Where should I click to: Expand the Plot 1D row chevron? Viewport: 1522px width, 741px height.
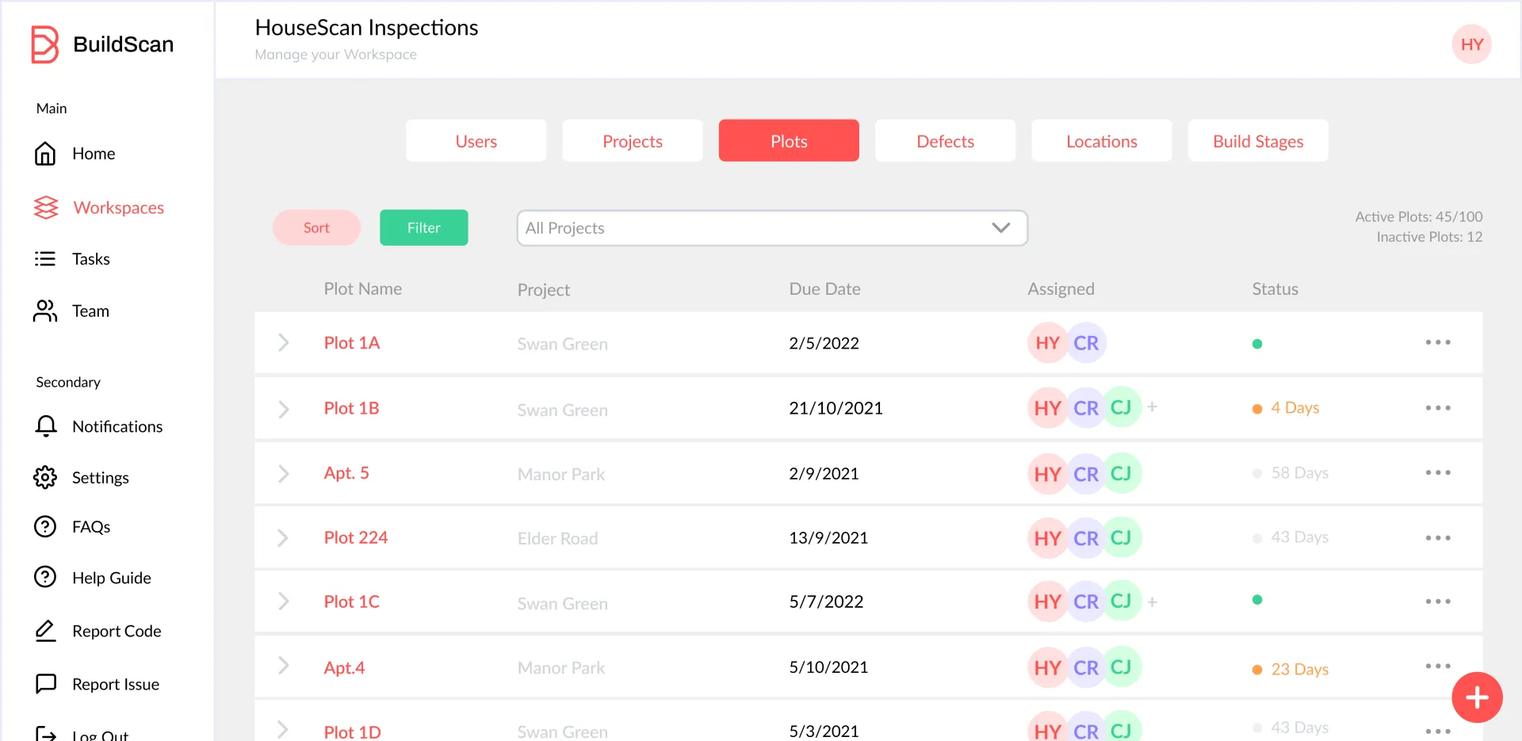tap(283, 729)
